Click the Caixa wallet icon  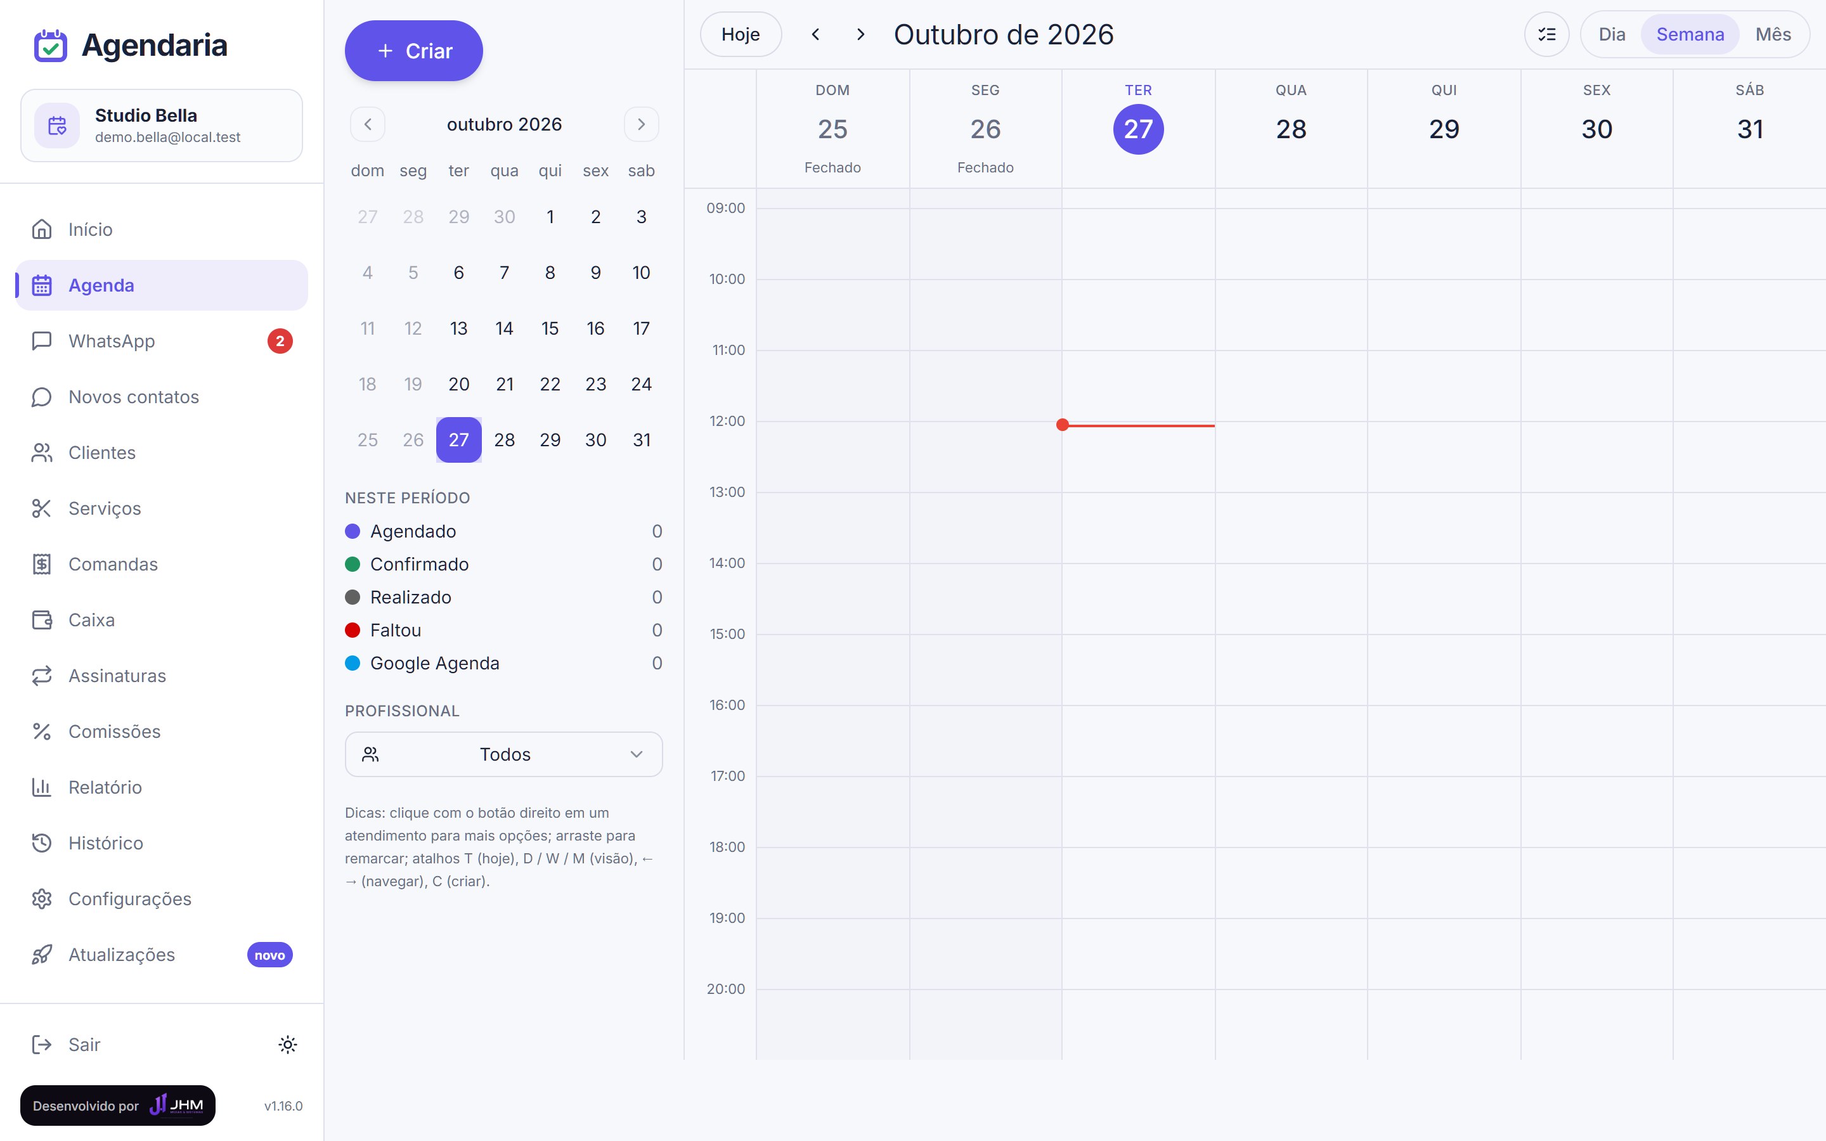[x=41, y=619]
